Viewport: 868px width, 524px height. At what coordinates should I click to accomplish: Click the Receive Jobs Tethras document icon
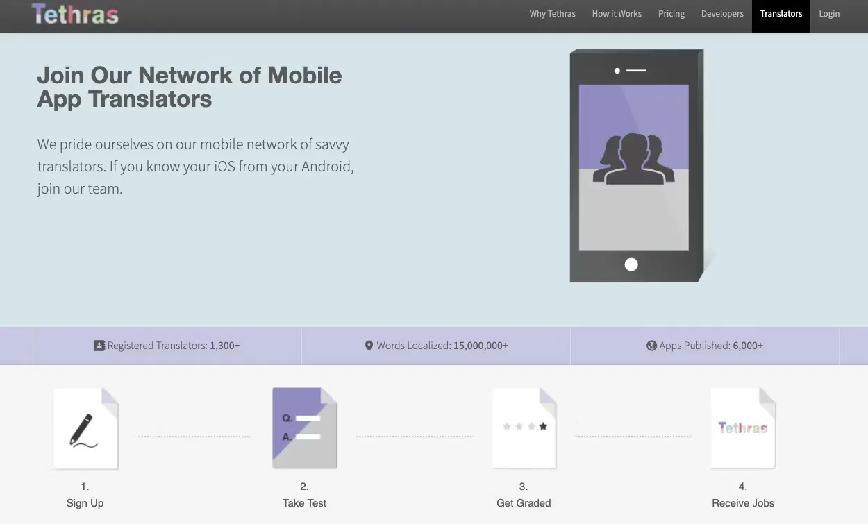[743, 428]
